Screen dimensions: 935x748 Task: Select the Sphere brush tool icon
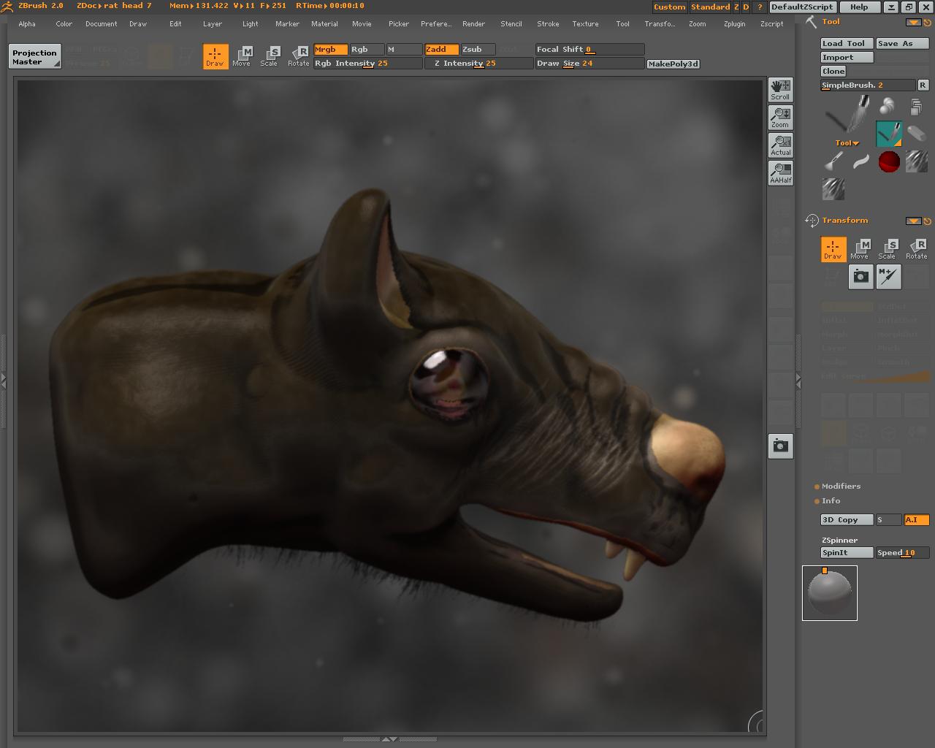tap(888, 107)
